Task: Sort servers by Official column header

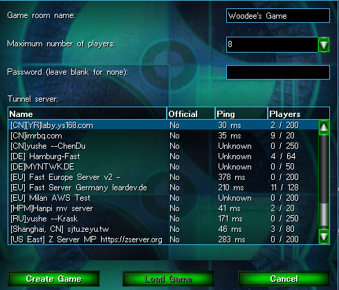Action: point(191,114)
